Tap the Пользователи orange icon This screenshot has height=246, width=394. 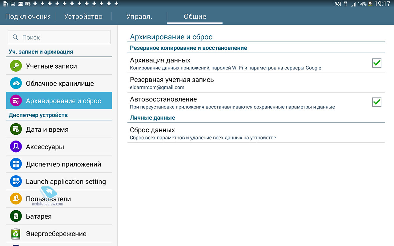(16, 199)
